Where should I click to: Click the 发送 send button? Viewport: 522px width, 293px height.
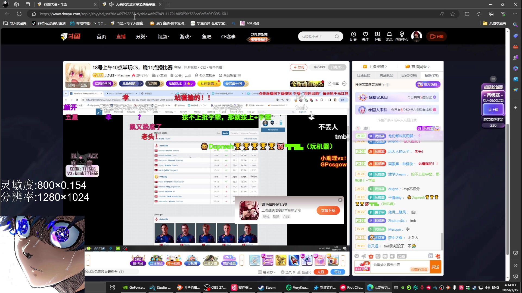(435, 267)
